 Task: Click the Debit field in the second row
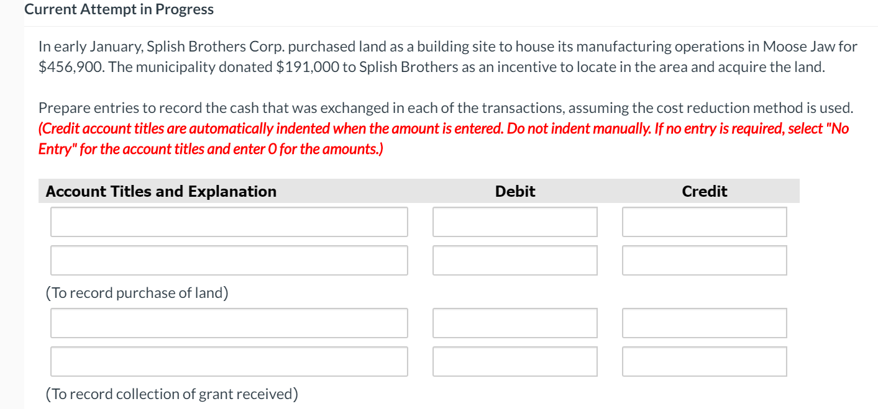(x=514, y=260)
